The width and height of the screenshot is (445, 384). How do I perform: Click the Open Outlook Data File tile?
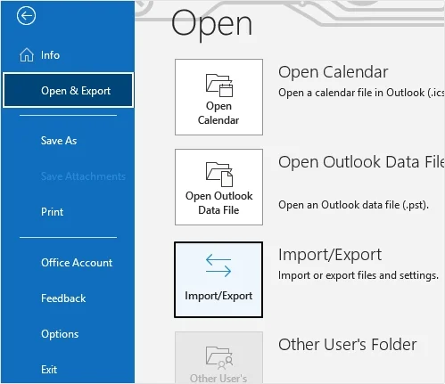pyautogui.click(x=218, y=187)
